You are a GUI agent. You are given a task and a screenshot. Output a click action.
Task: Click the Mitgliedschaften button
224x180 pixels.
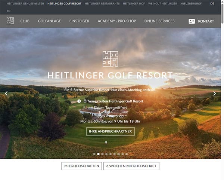click(82, 166)
